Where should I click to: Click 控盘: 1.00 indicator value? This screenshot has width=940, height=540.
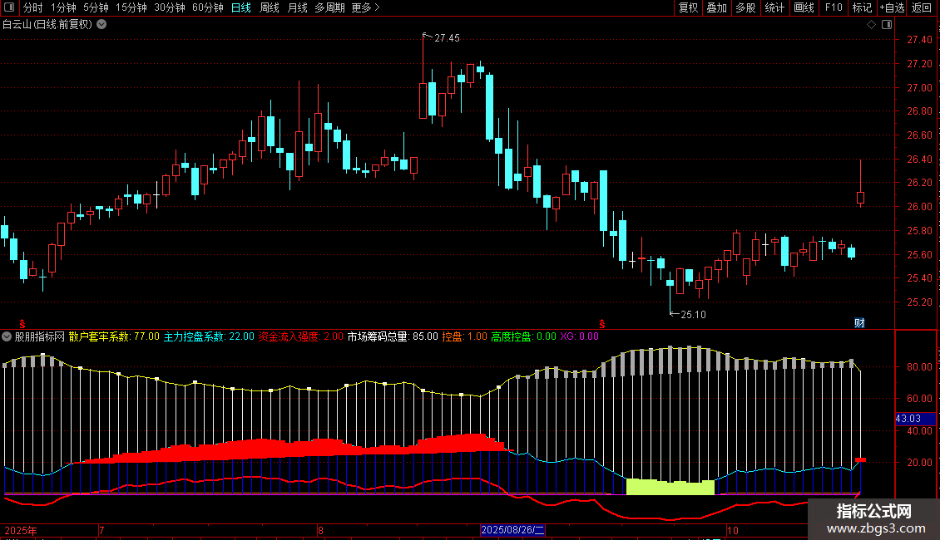[x=465, y=336]
